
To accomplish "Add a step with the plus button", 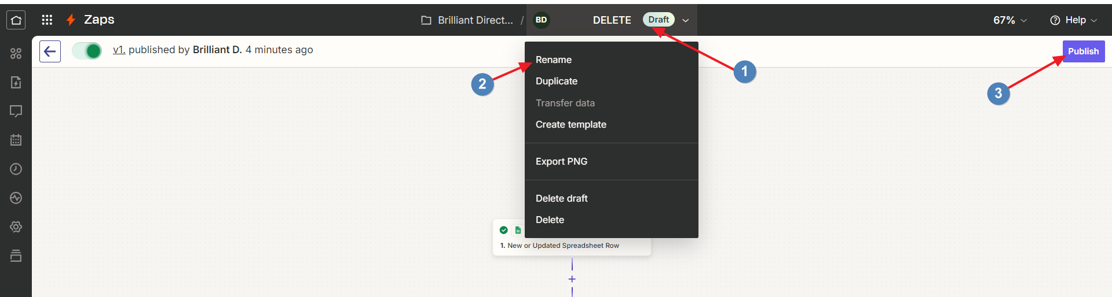I will point(572,279).
